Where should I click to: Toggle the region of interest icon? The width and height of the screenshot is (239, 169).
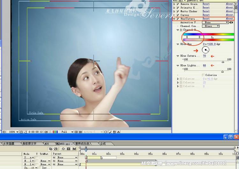pyautogui.click(x=76, y=132)
